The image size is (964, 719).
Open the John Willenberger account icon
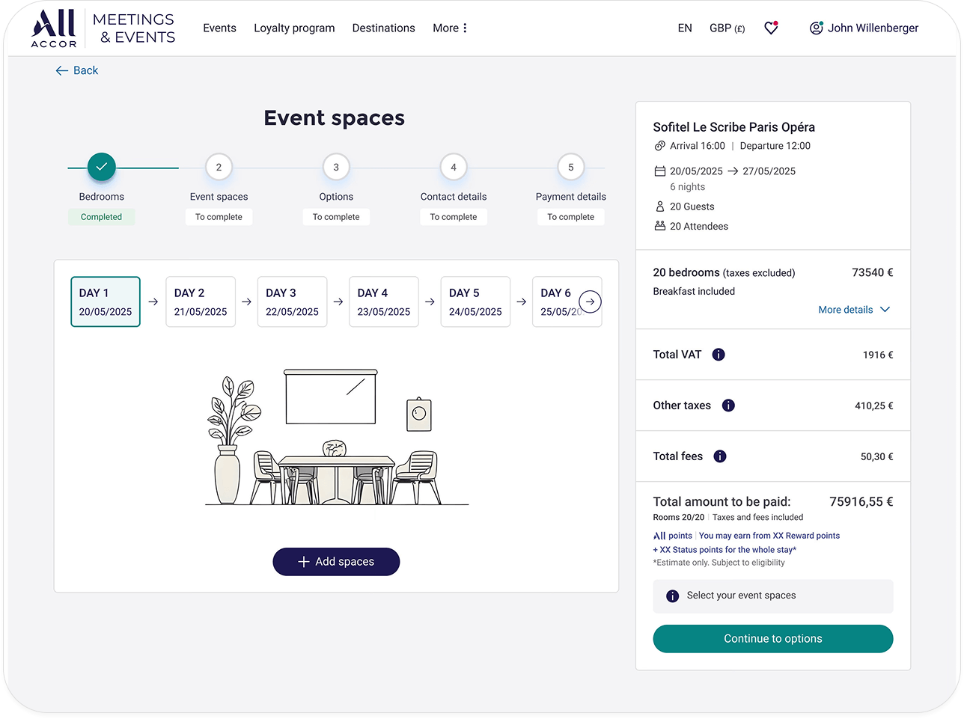[815, 28]
